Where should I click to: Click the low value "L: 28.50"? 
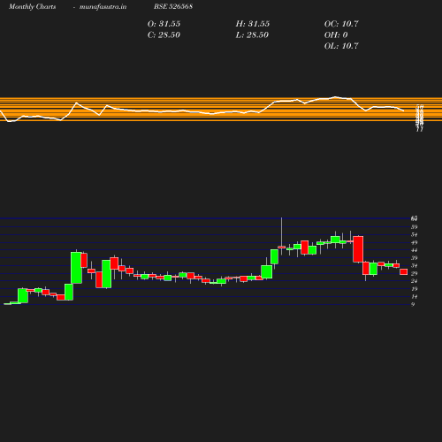pos(252,35)
